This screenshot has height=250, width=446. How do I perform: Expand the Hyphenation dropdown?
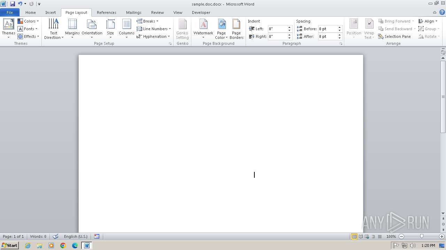(153, 36)
